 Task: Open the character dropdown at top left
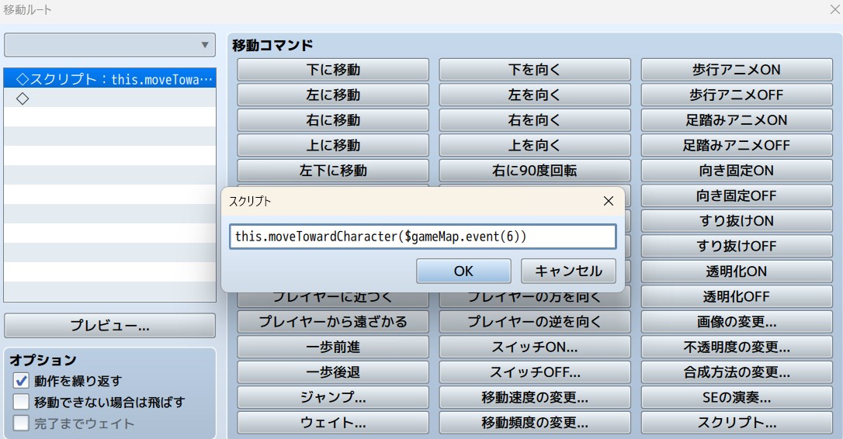pos(109,45)
